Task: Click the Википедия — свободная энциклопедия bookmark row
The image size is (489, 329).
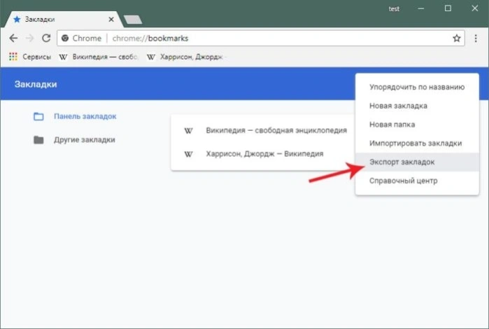Action: click(264, 130)
